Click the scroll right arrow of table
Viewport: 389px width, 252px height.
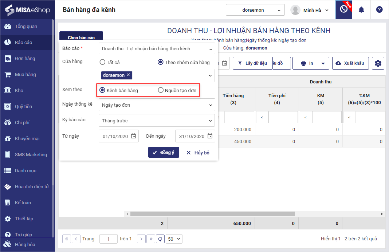[x=382, y=214]
